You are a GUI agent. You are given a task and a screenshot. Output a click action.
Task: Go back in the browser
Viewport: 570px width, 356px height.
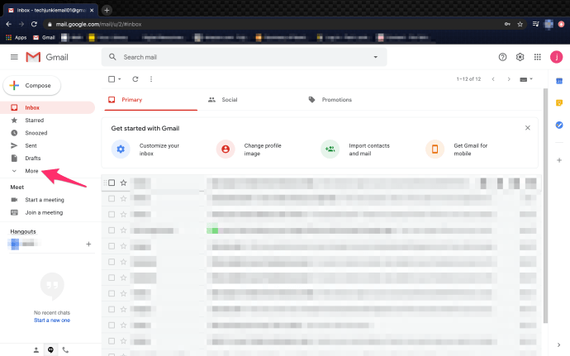[x=9, y=24]
